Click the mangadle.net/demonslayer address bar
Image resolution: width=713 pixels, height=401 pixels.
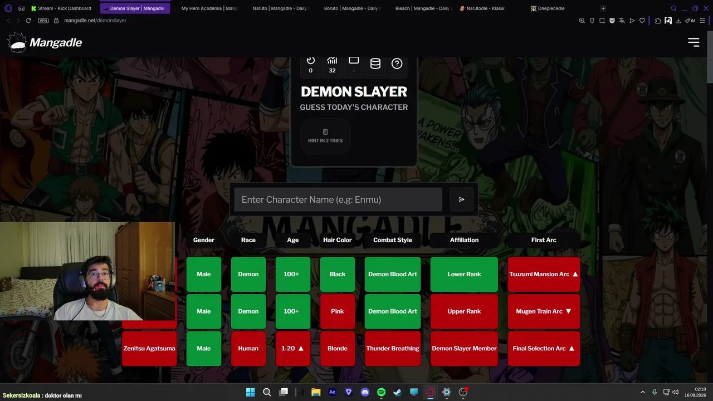coord(95,21)
